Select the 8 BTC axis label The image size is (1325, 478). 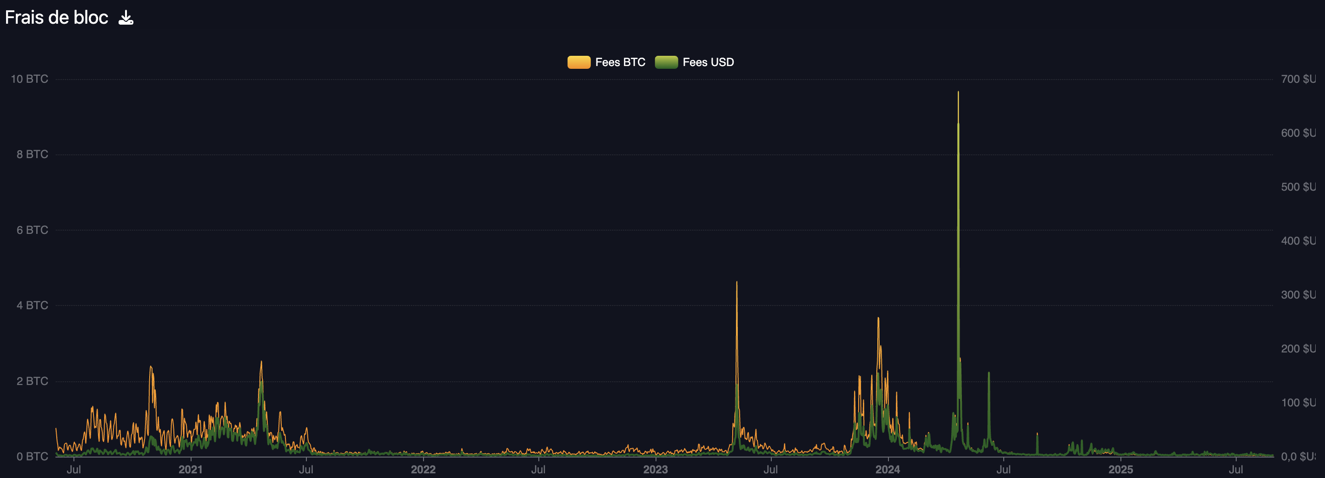click(x=32, y=154)
